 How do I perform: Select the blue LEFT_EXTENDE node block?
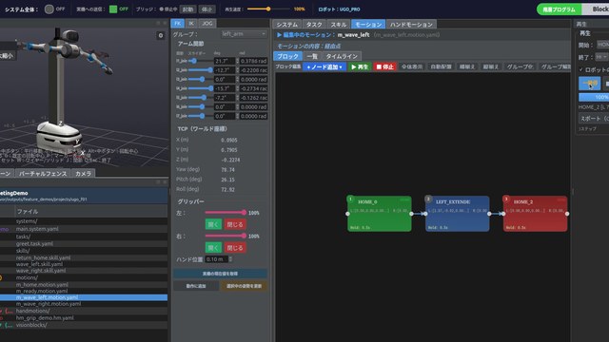457,214
